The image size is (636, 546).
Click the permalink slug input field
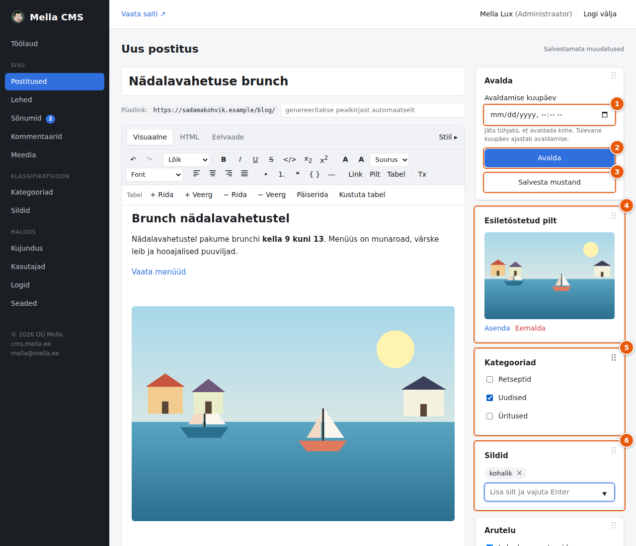coord(373,110)
